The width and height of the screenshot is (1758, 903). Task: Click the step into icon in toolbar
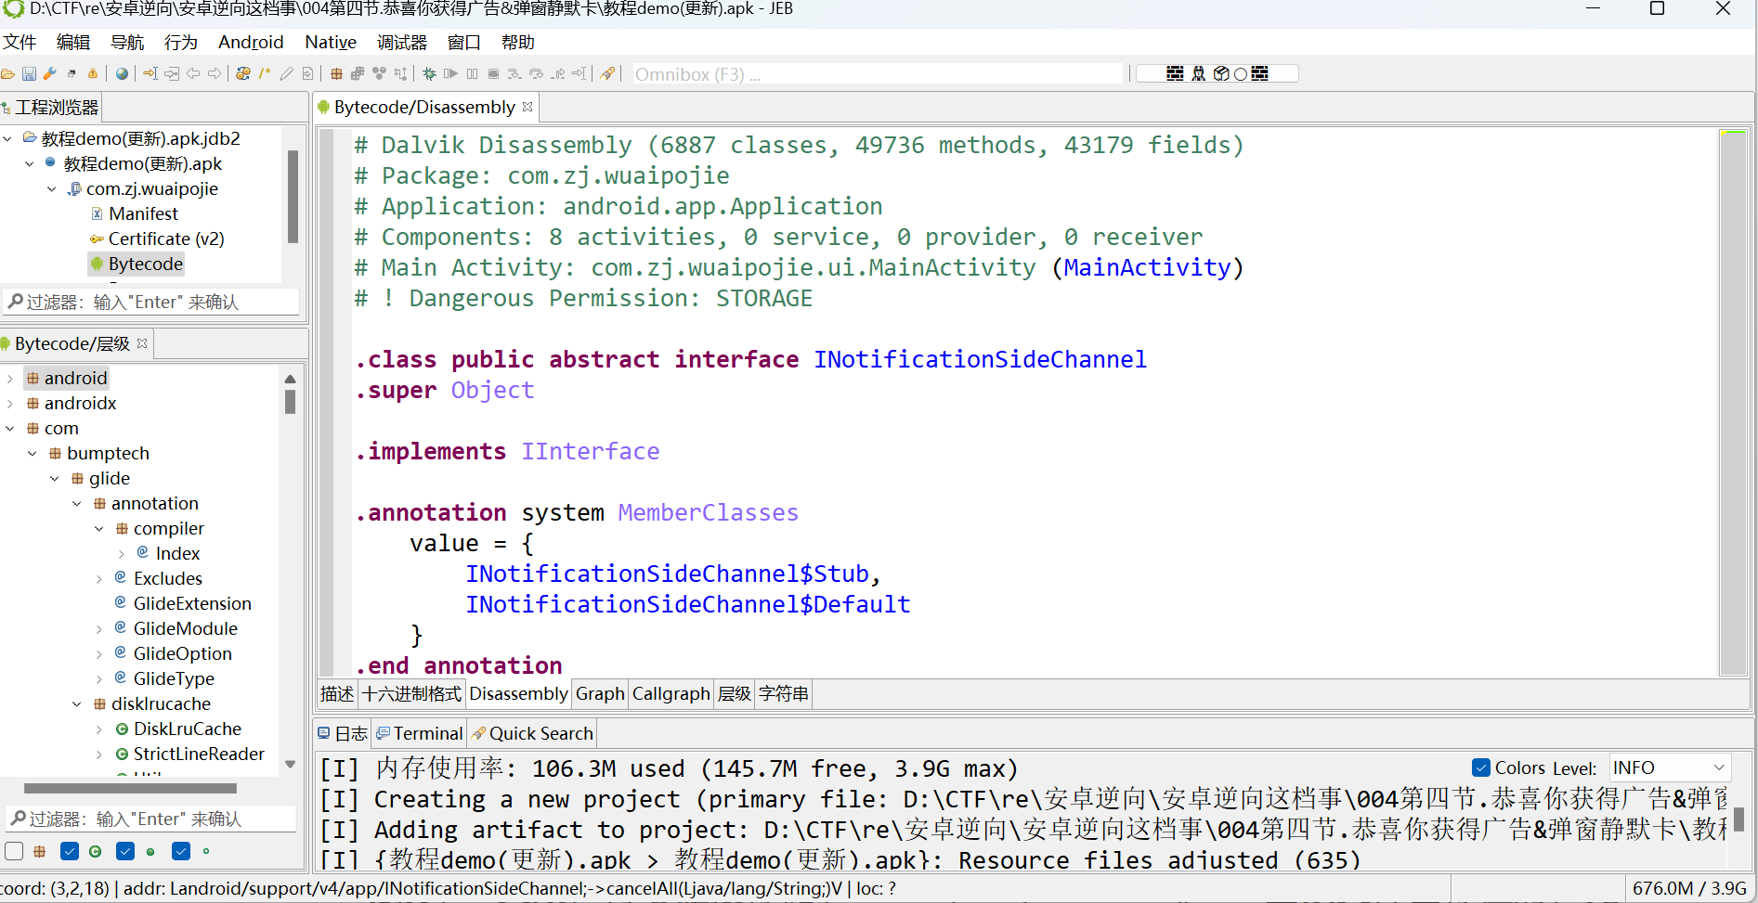pos(514,73)
